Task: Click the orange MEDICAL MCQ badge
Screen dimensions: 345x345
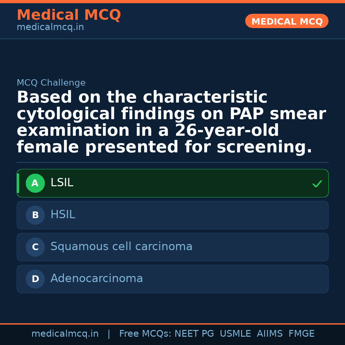Action: tap(287, 21)
